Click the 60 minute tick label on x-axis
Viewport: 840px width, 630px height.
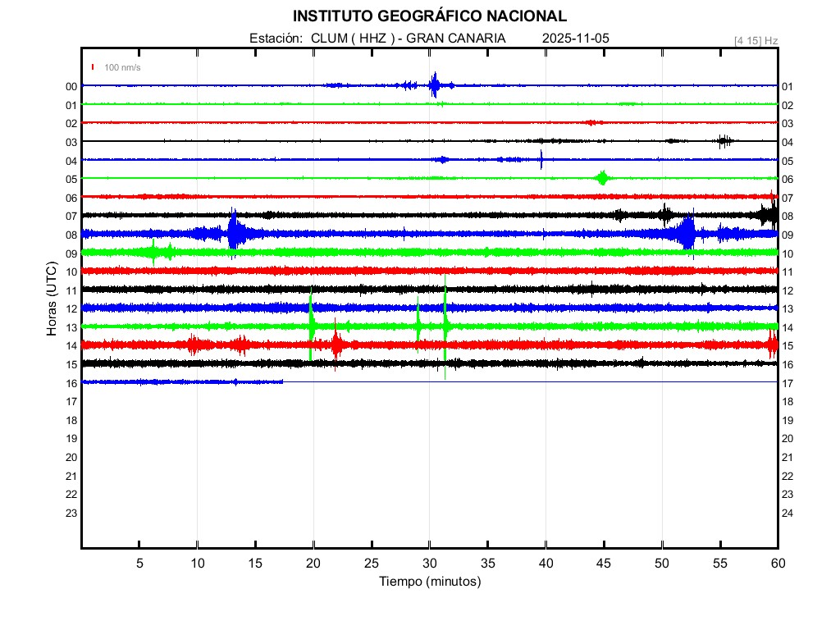777,563
